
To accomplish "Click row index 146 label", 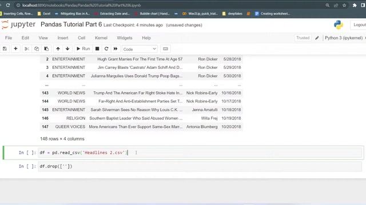I will (x=45, y=118).
